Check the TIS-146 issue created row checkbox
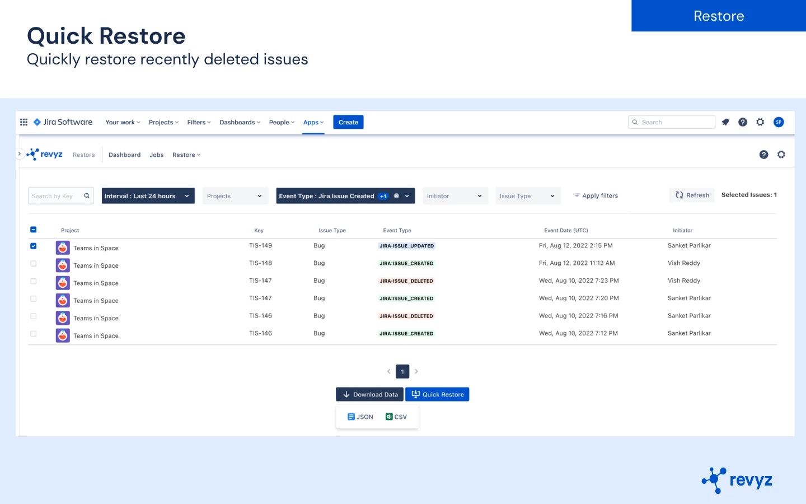The height and width of the screenshot is (504, 806). point(33,334)
